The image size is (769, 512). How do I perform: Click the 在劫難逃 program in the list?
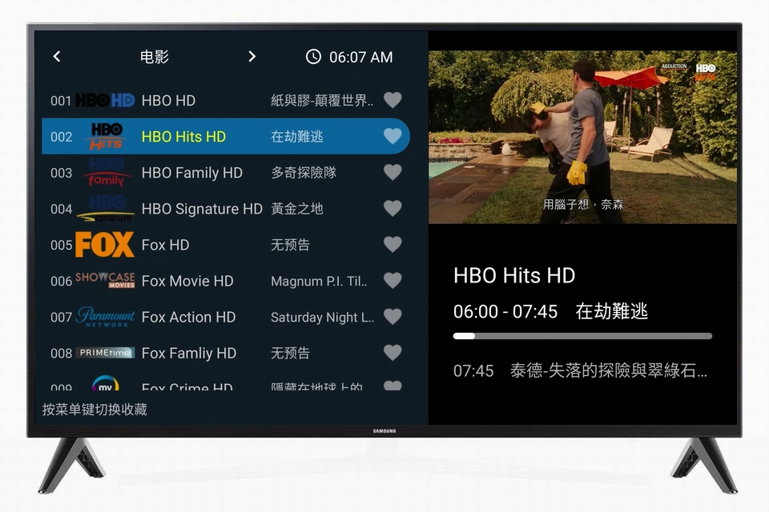coord(297,137)
